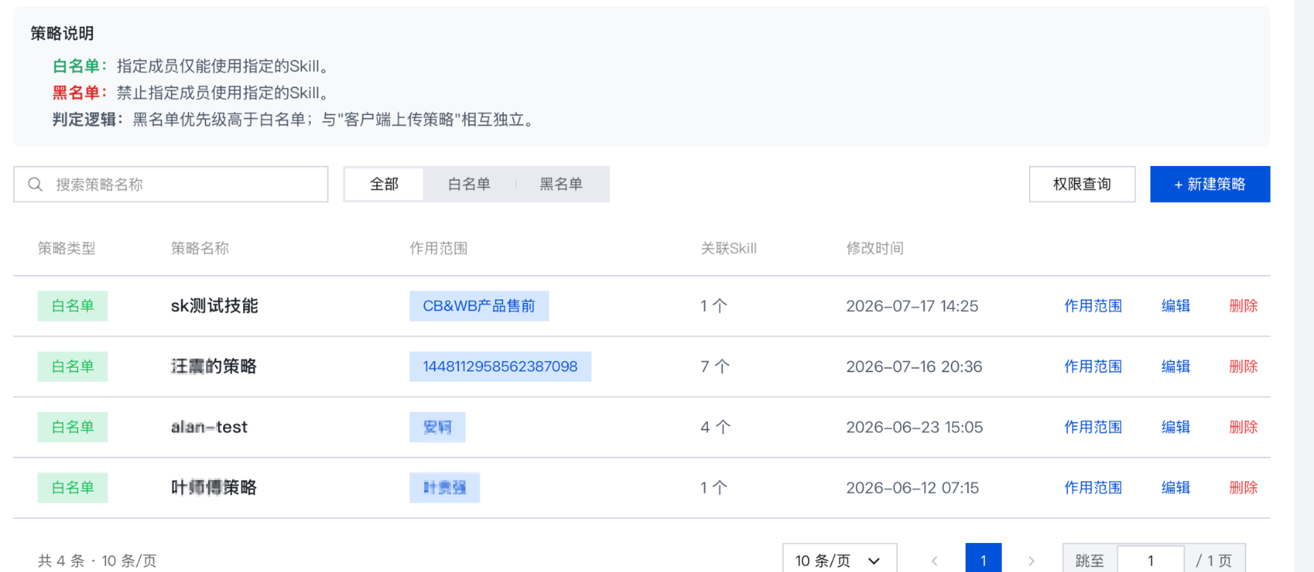Click the search magnifier icon
1314x572 pixels.
(x=35, y=184)
